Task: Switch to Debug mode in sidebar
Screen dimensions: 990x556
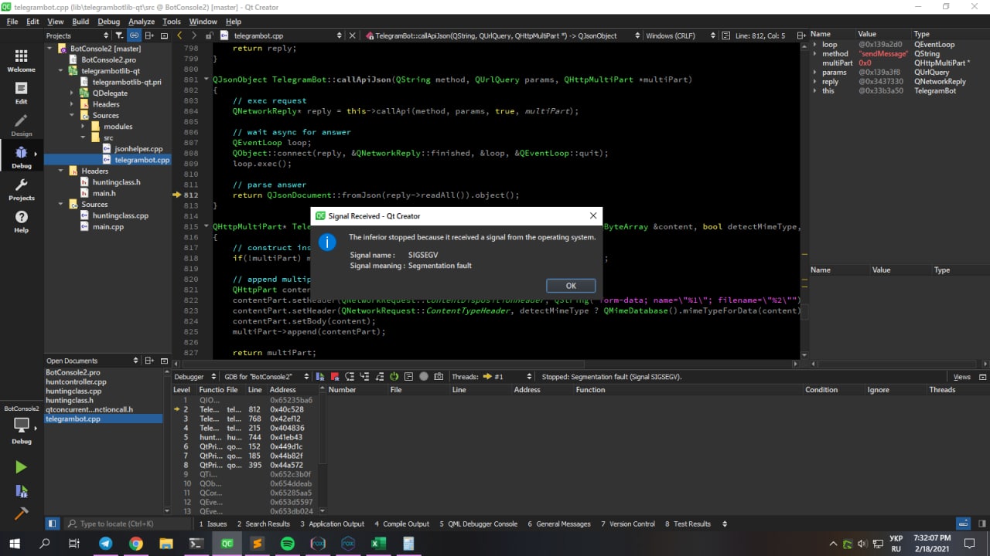Action: point(21,158)
